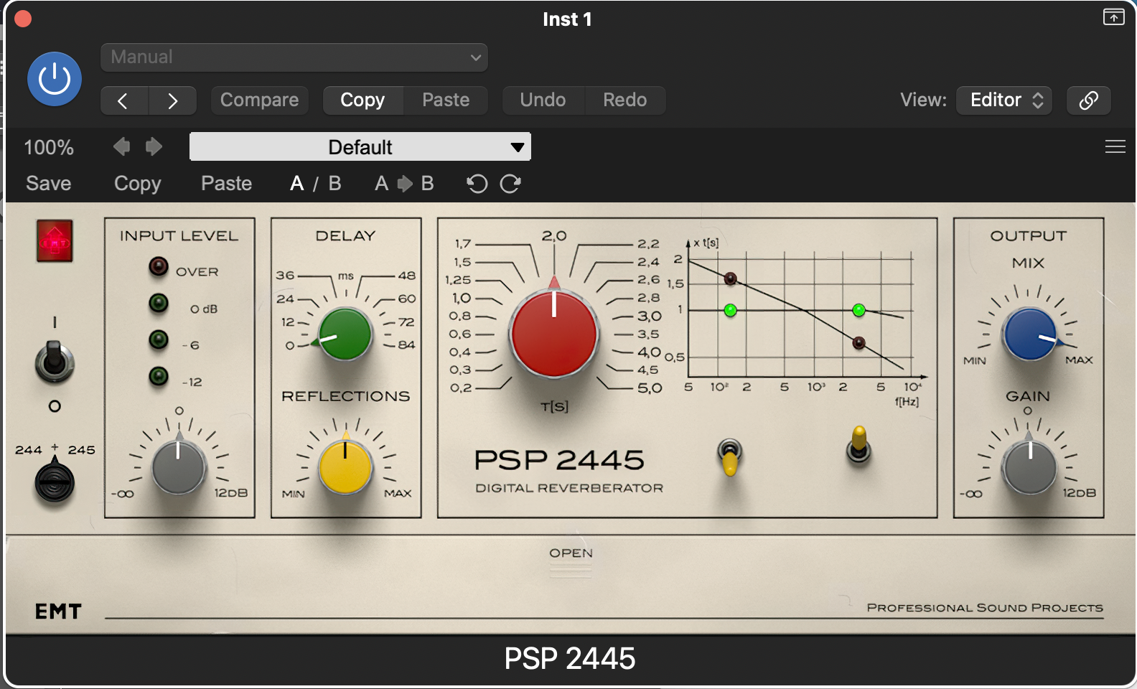
Task: Click the gray output Gain knob
Action: pyautogui.click(x=1030, y=467)
